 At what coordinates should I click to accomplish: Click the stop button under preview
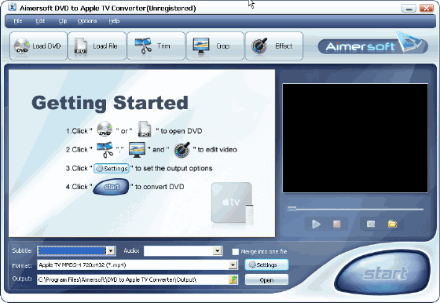pyautogui.click(x=337, y=224)
